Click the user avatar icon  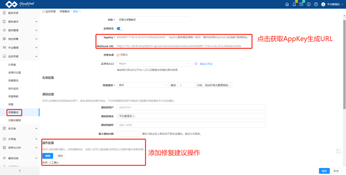pos(323,4)
